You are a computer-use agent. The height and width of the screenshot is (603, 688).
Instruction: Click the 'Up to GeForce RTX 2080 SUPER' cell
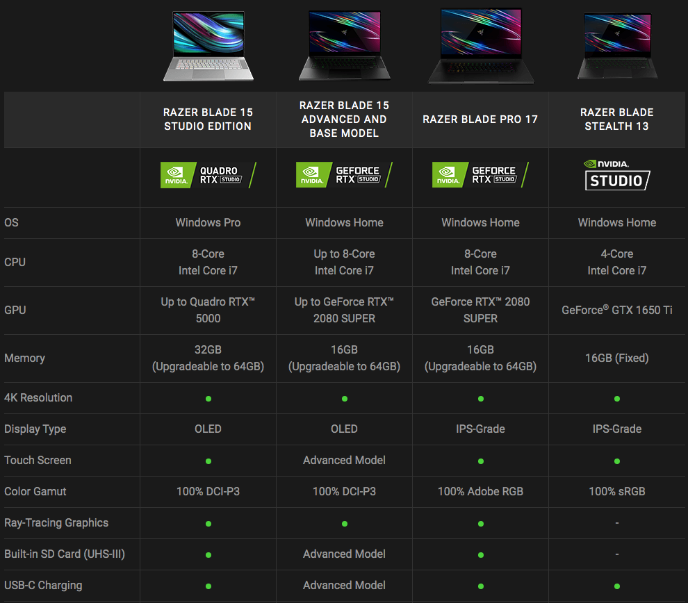(x=344, y=310)
